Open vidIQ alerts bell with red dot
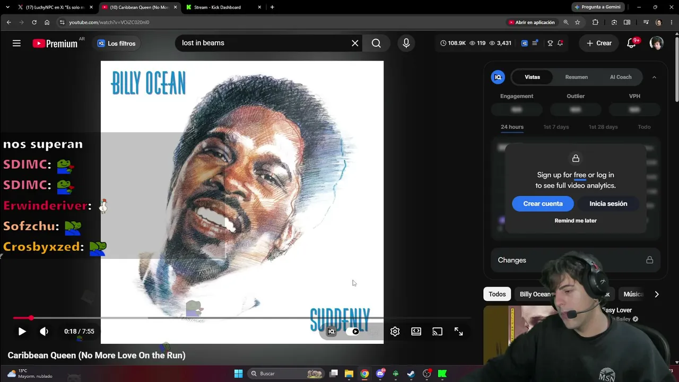The height and width of the screenshot is (382, 679). coord(560,44)
